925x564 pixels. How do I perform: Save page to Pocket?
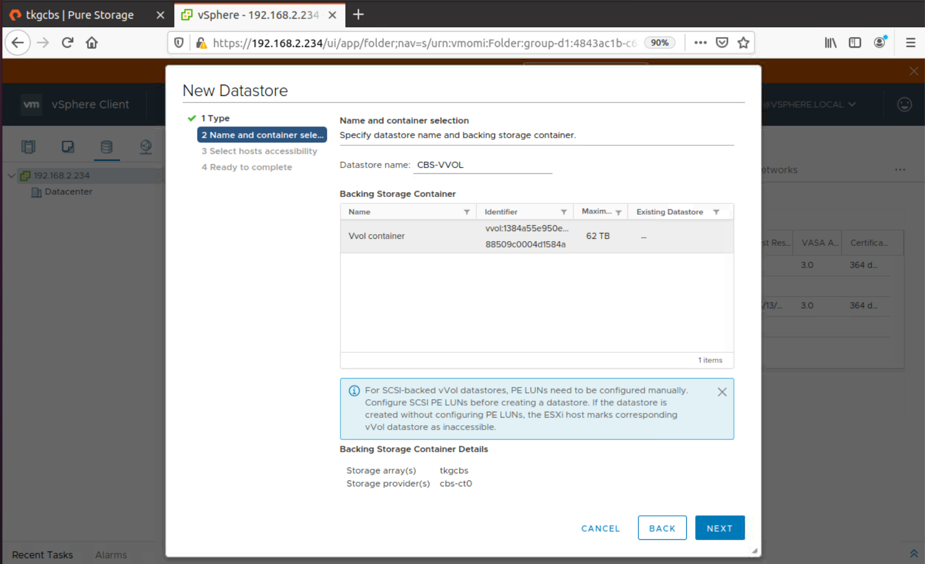click(722, 43)
